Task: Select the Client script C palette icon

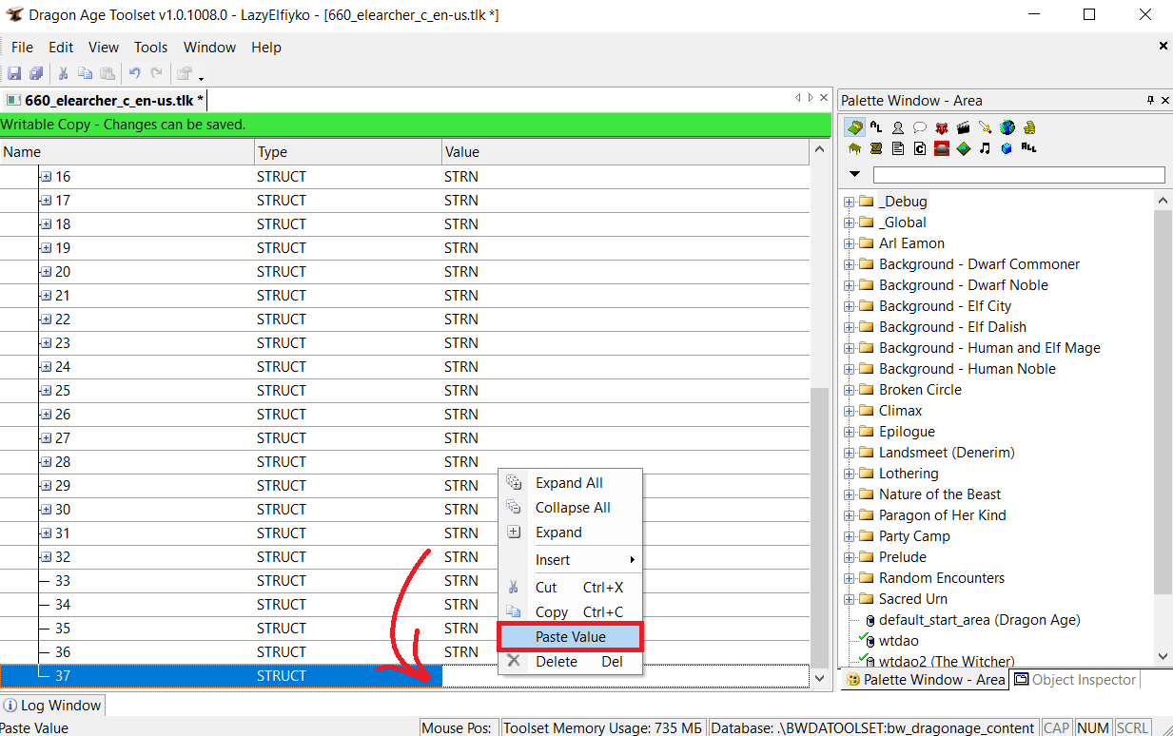Action: coord(920,148)
